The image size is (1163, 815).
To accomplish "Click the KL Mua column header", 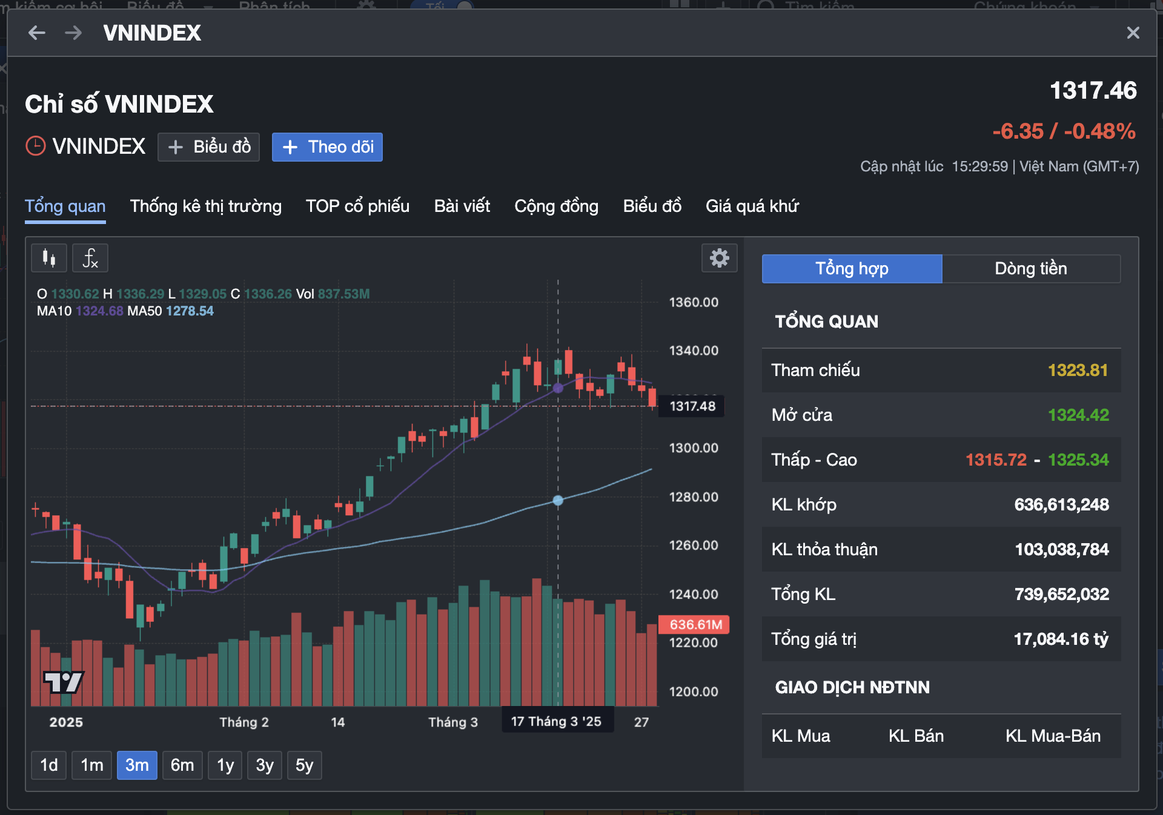I will point(801,736).
